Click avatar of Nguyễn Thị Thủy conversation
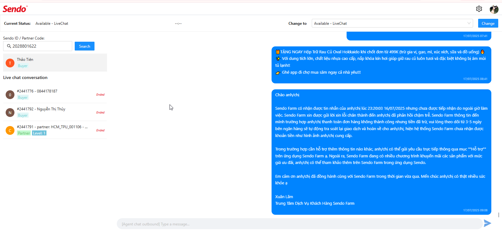This screenshot has width=502, height=232. click(x=10, y=113)
